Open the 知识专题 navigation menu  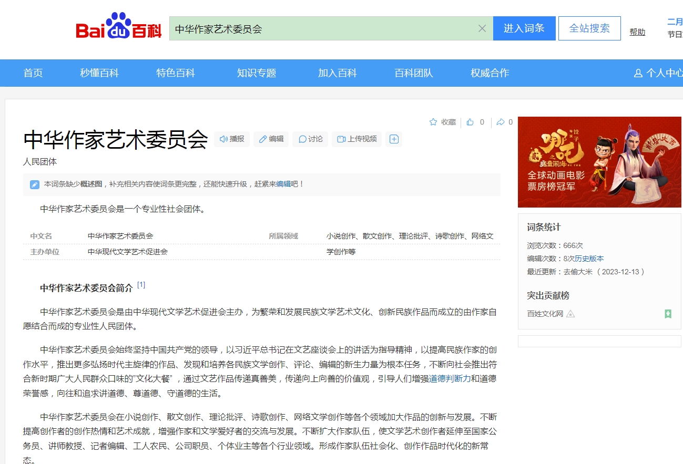(257, 73)
